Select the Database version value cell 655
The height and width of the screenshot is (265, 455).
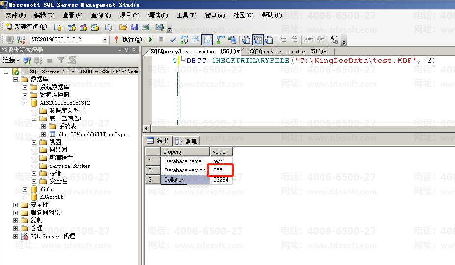(x=220, y=170)
